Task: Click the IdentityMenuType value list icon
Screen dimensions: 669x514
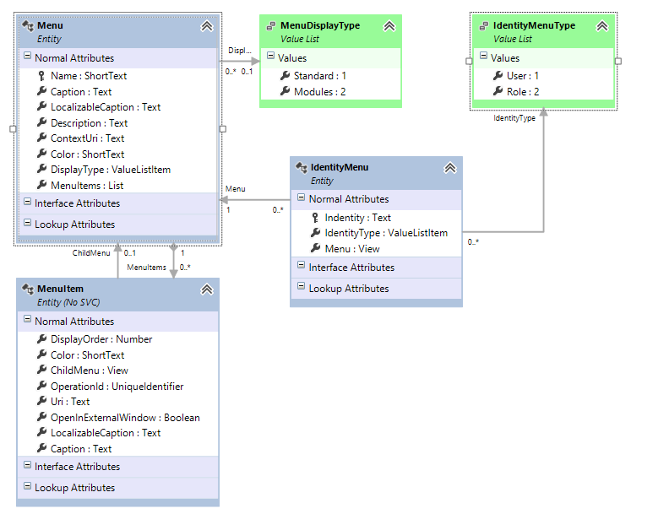Action: point(483,26)
